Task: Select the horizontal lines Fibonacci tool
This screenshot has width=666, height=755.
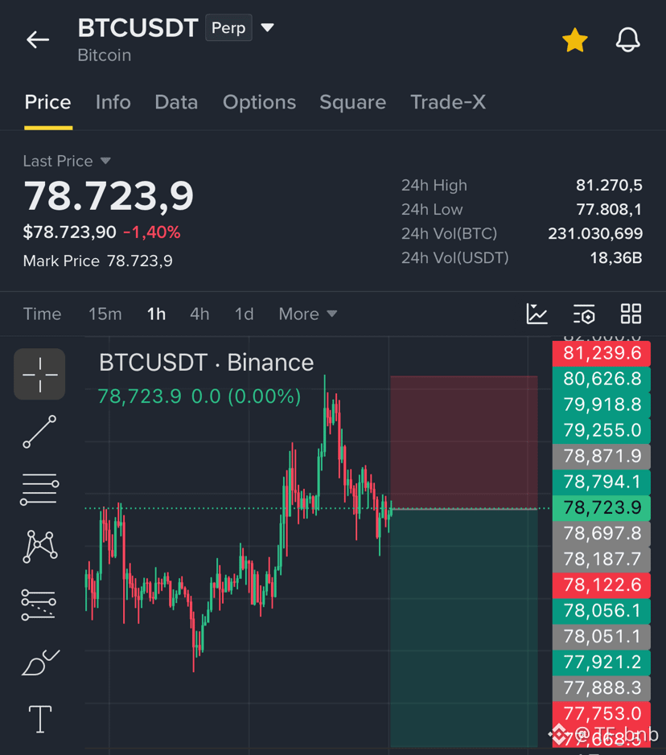Action: tap(39, 489)
